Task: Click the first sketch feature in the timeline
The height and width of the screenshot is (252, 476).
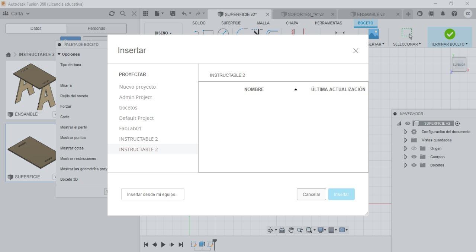Action: [193, 244]
